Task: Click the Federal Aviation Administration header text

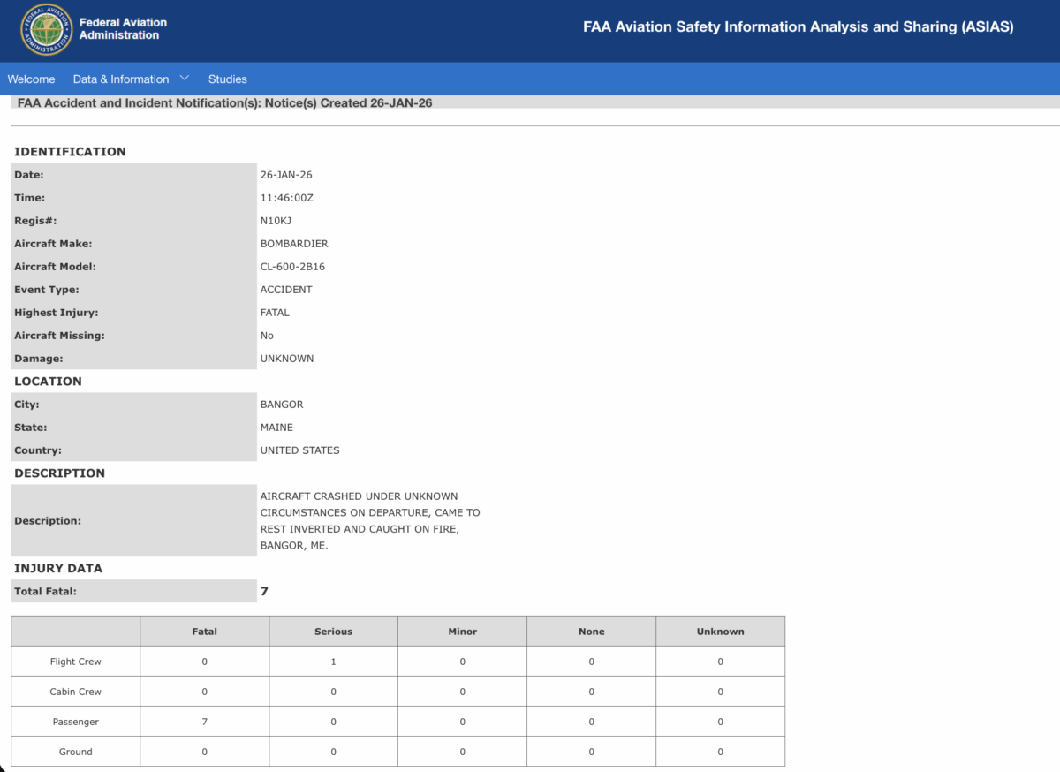Action: pos(123,29)
